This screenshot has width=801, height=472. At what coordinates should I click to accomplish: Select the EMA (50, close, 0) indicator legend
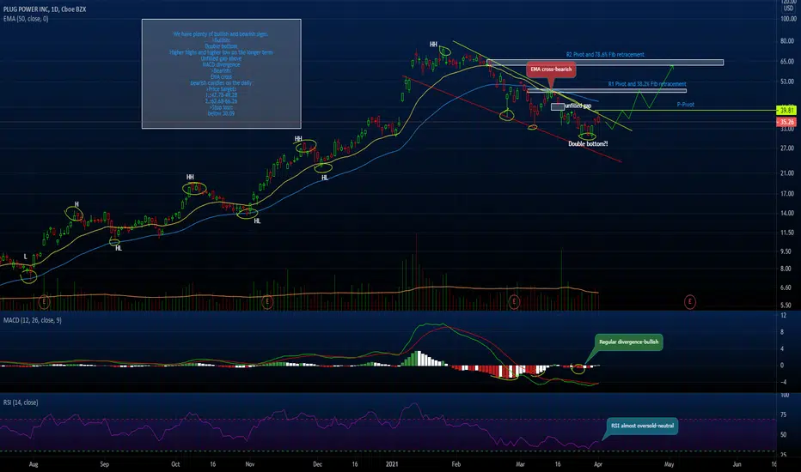pyautogui.click(x=26, y=19)
